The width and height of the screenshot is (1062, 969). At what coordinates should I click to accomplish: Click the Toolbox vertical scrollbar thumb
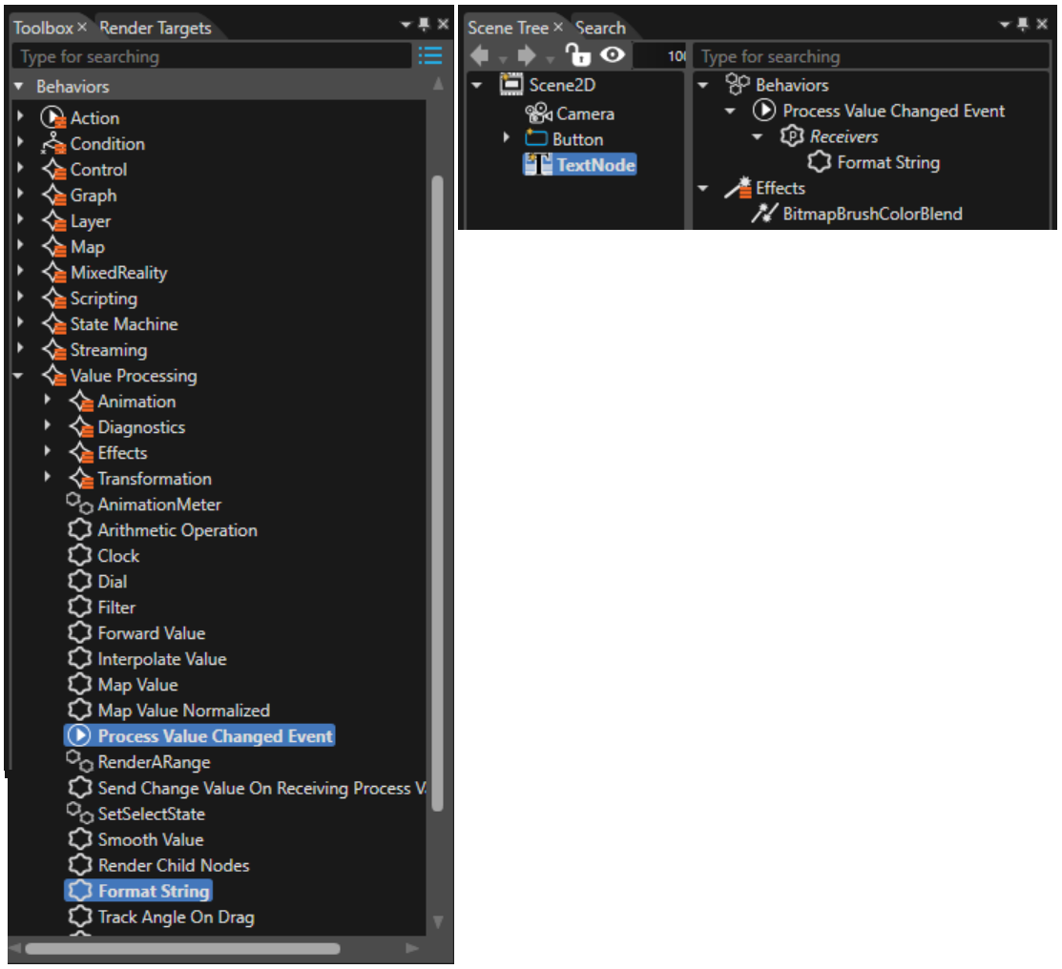point(438,493)
